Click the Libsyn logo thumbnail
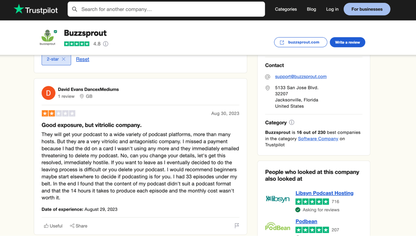416x236 pixels. (x=278, y=199)
